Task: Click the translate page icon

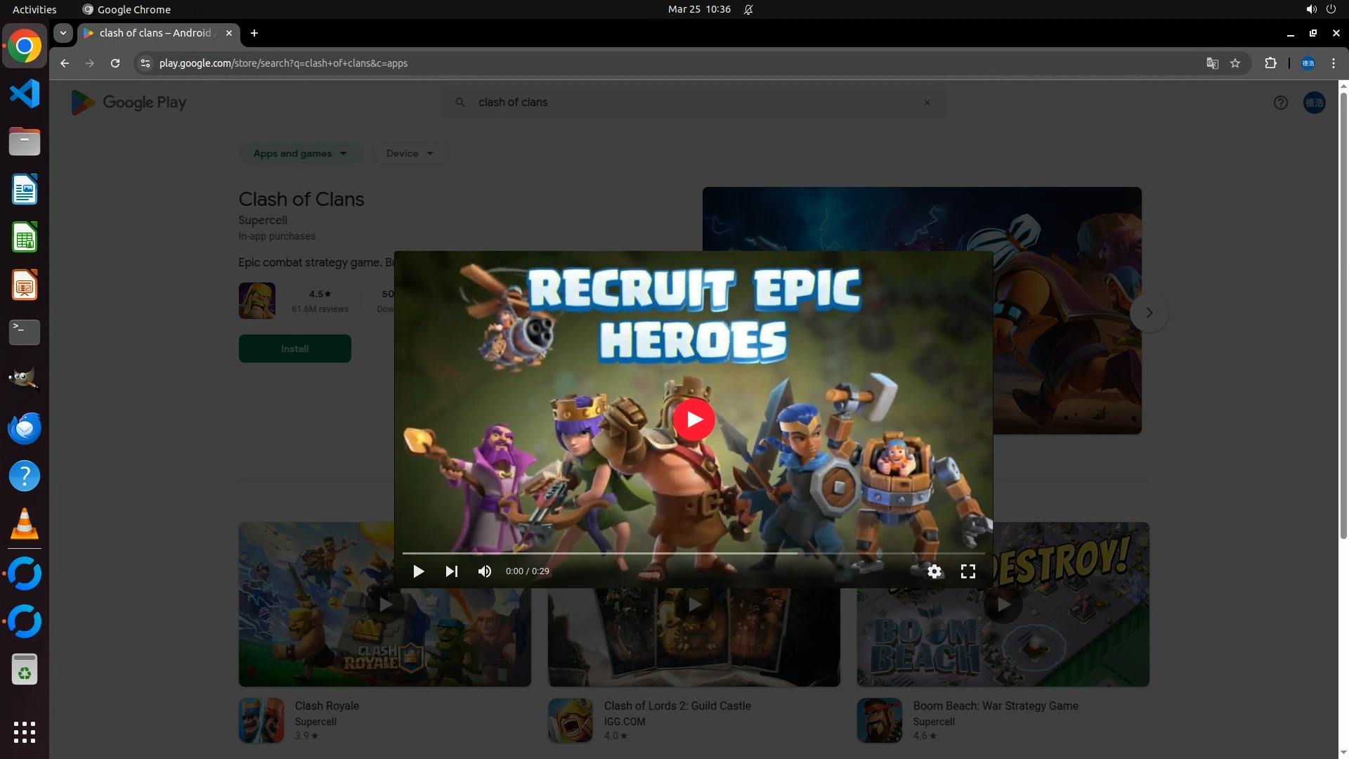Action: [1212, 63]
